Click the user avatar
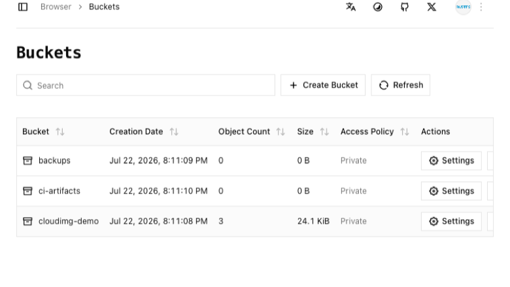Screen dimensions: 510x287 coord(463,7)
